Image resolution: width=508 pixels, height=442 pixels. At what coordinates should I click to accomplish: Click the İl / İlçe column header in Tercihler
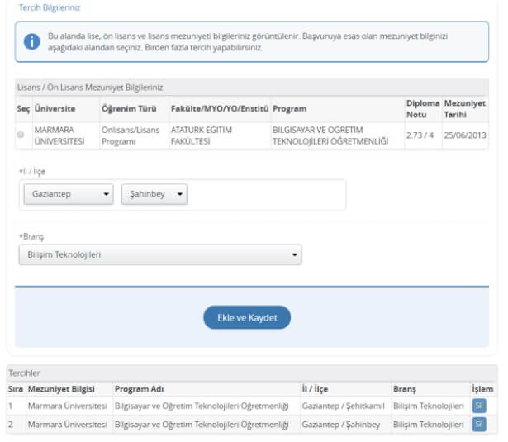[315, 389]
